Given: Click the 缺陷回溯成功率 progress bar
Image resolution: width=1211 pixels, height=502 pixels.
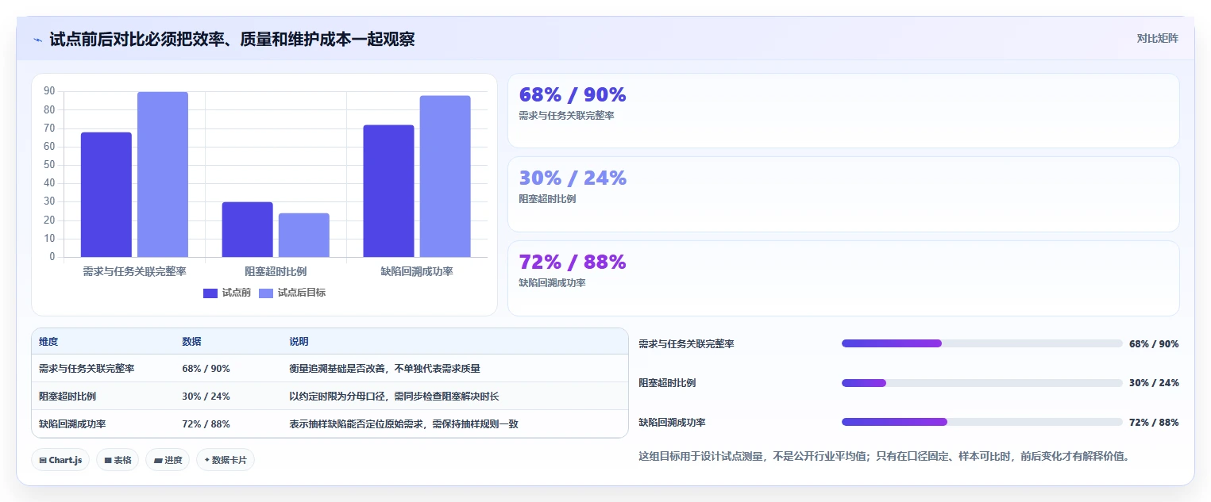Looking at the screenshot, I should point(982,422).
